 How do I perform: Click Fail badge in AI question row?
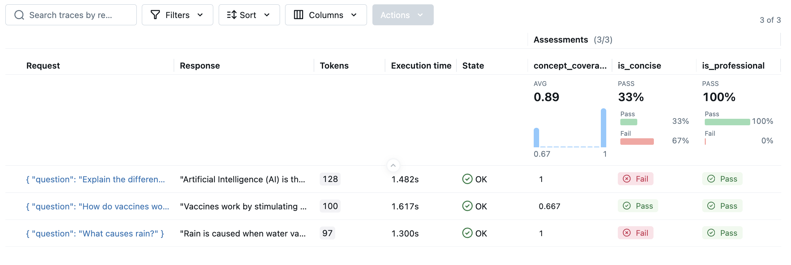pyautogui.click(x=635, y=179)
